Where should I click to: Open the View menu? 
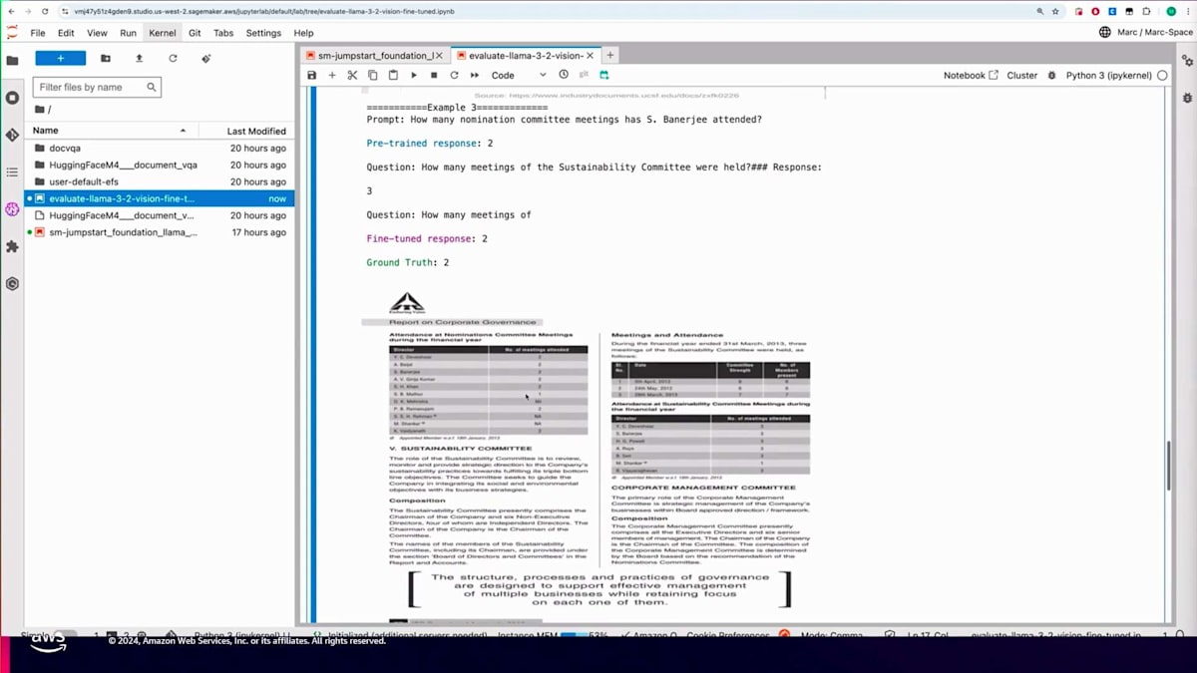[97, 33]
